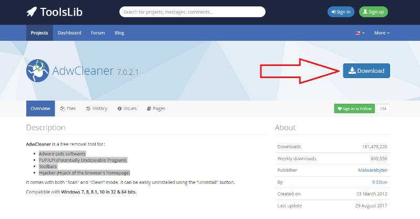420x219 pixels.
Task: Select the Overview tab
Action: pyautogui.click(x=40, y=108)
